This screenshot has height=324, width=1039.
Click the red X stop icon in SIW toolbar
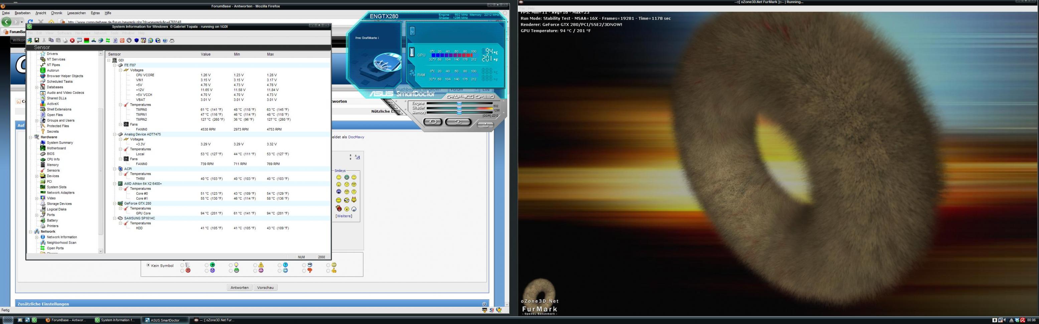72,40
